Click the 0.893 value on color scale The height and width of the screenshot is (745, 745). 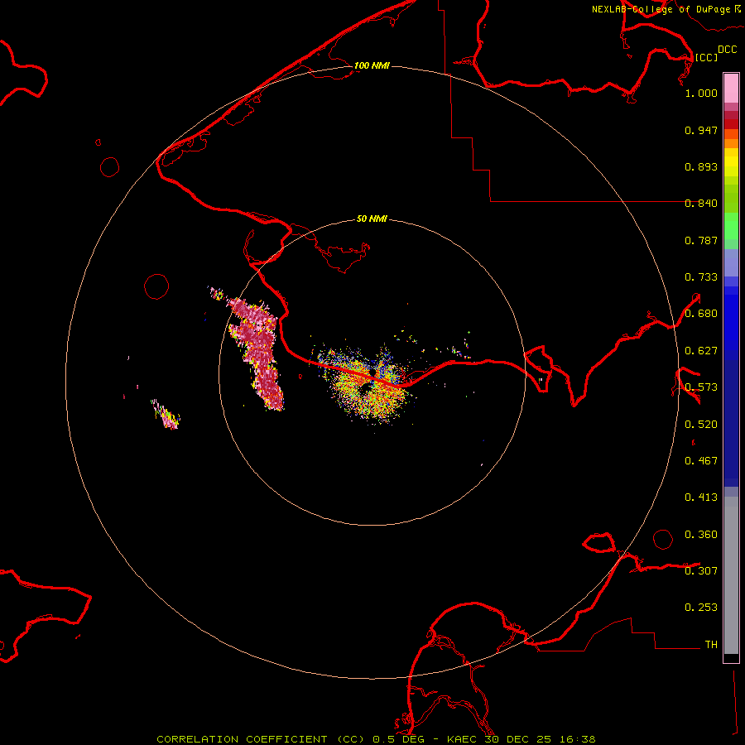(x=701, y=166)
